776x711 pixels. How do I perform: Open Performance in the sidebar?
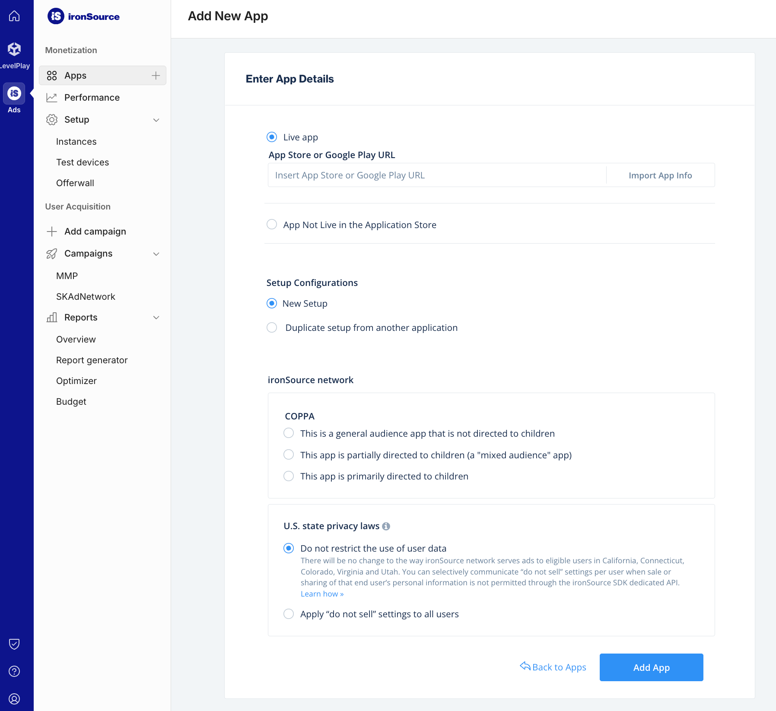[92, 98]
